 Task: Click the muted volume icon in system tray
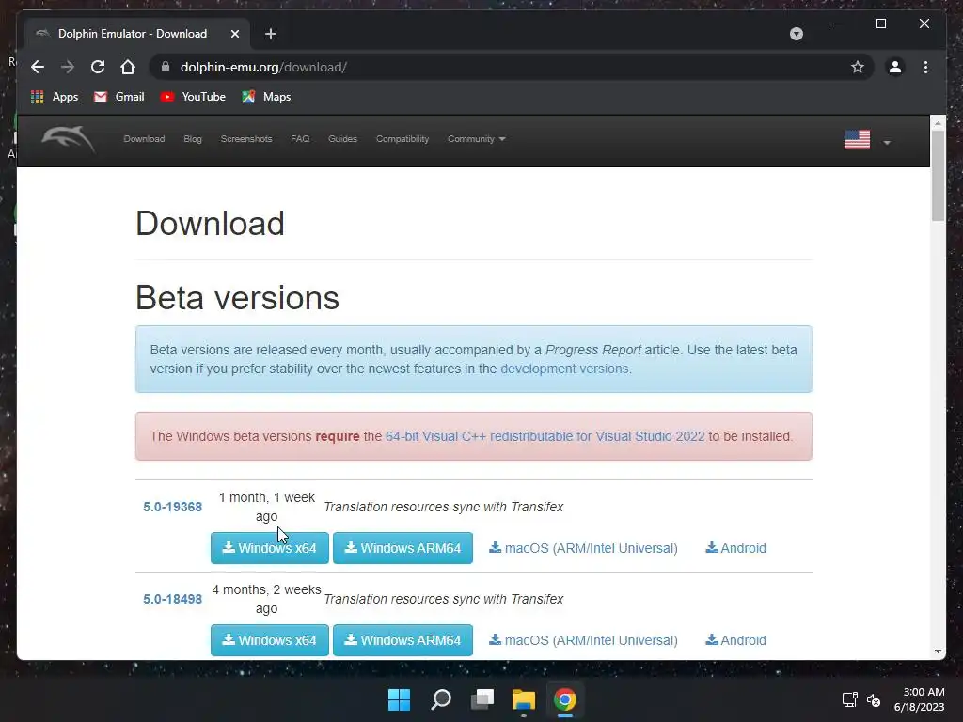tap(874, 699)
